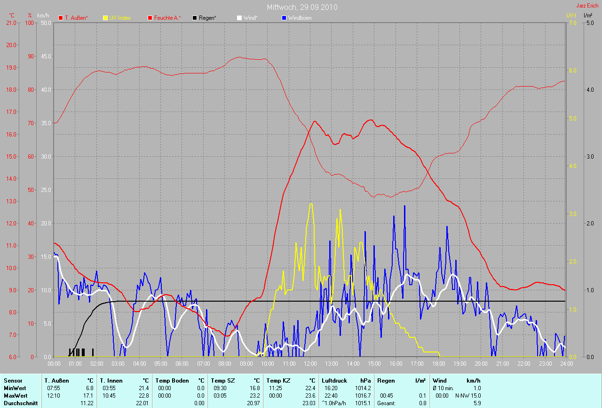Click the MaxWert row label

click(x=15, y=396)
